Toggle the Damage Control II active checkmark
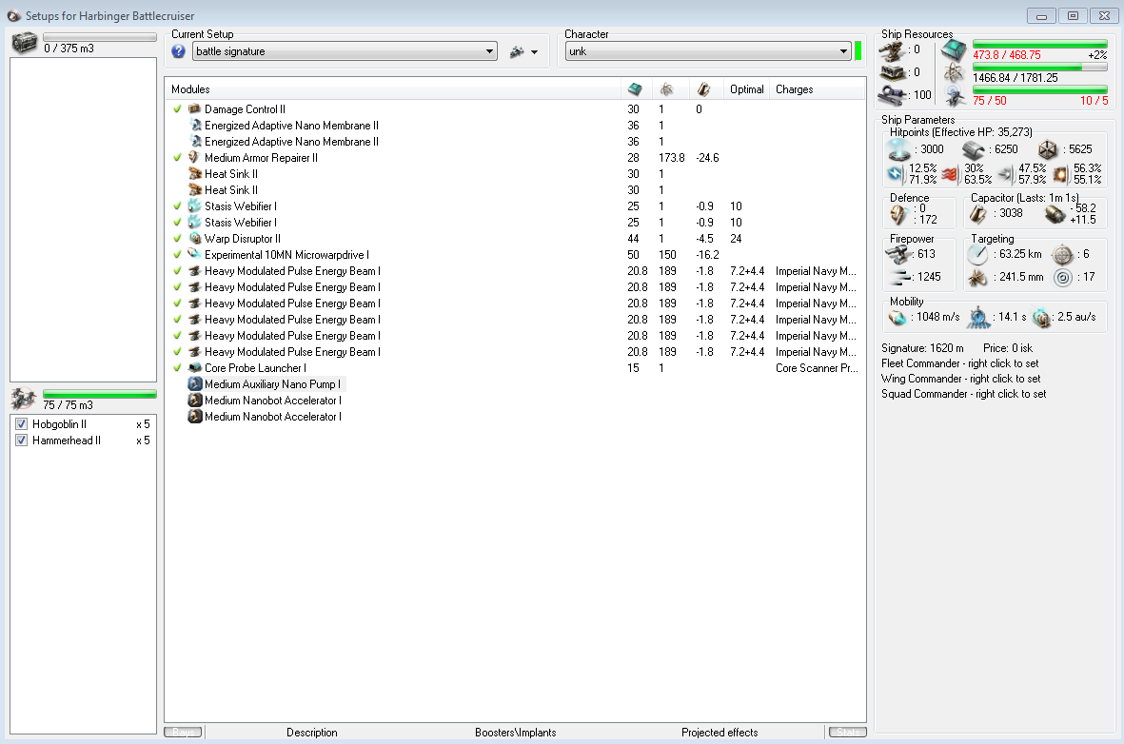The image size is (1124, 744). [177, 109]
